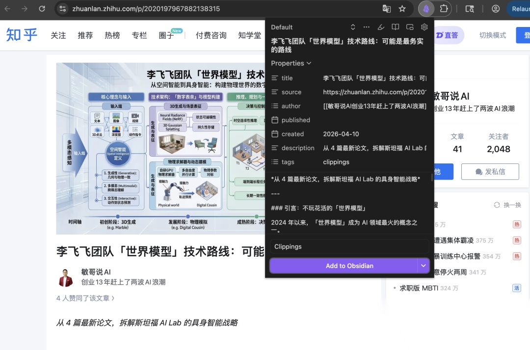Click the author avatar 敏哥说AI
Screen dimensions: 530x350
tap(66, 277)
